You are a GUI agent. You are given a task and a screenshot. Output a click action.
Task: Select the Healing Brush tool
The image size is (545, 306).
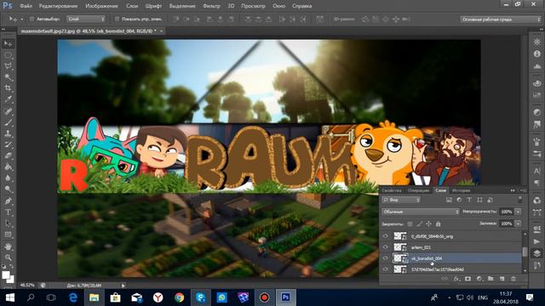click(8, 111)
